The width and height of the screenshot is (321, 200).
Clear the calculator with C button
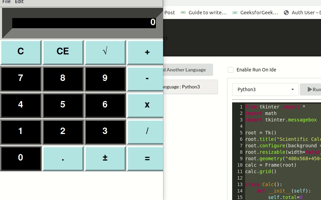click(20, 51)
